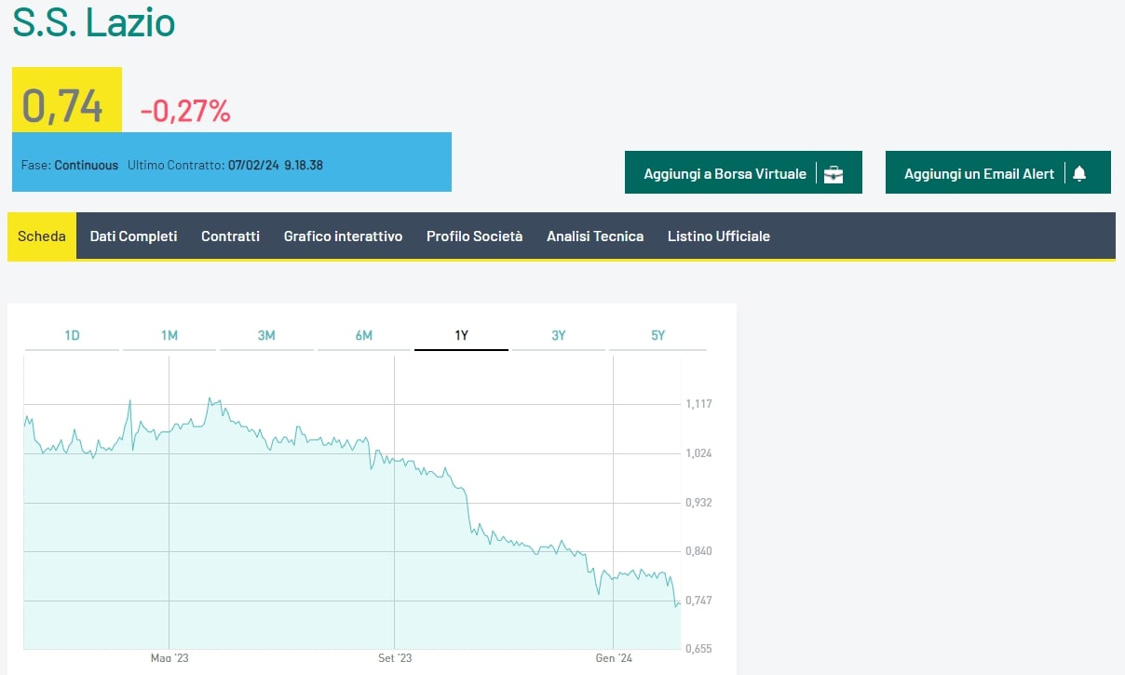Switch chart to 5Y period
The width and height of the screenshot is (1125, 675).
tap(658, 335)
